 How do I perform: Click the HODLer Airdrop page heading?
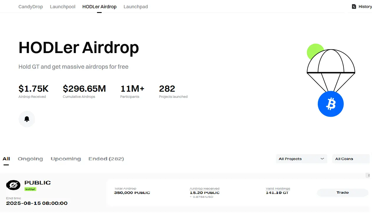coord(79,48)
